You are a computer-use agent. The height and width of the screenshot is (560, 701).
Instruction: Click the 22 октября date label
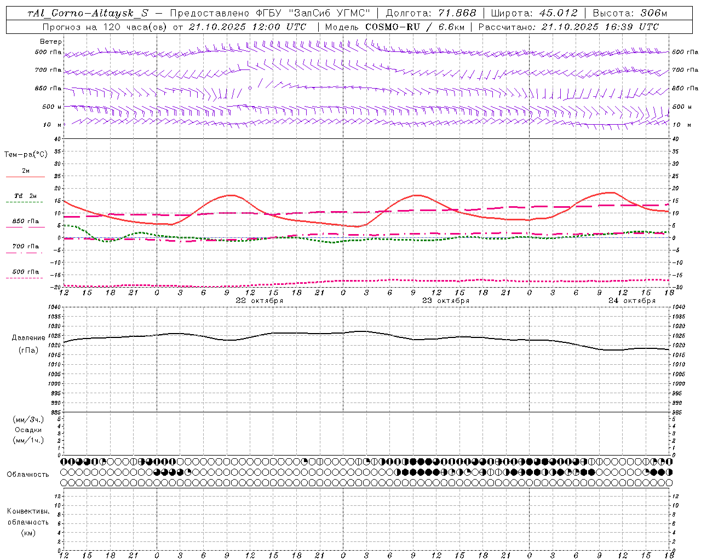[x=260, y=301]
